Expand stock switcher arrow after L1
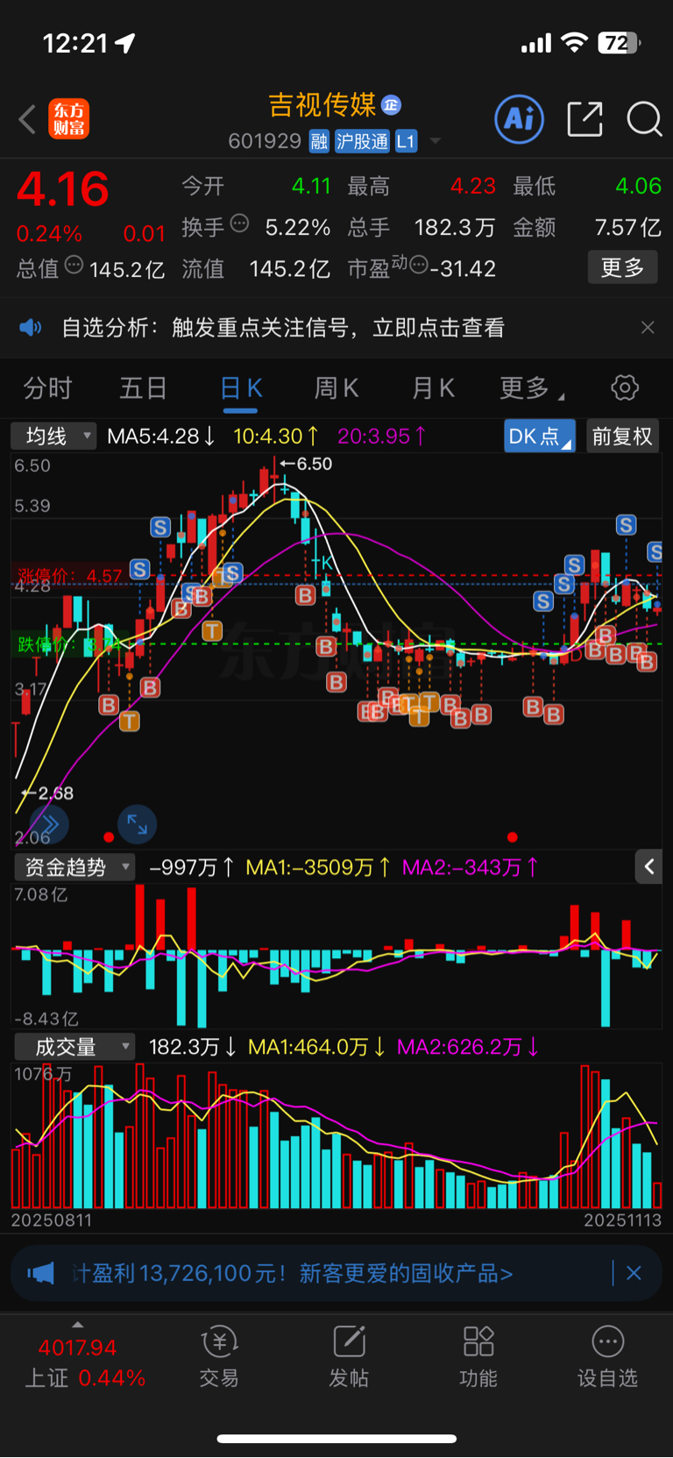This screenshot has width=673, height=1458. (436, 141)
